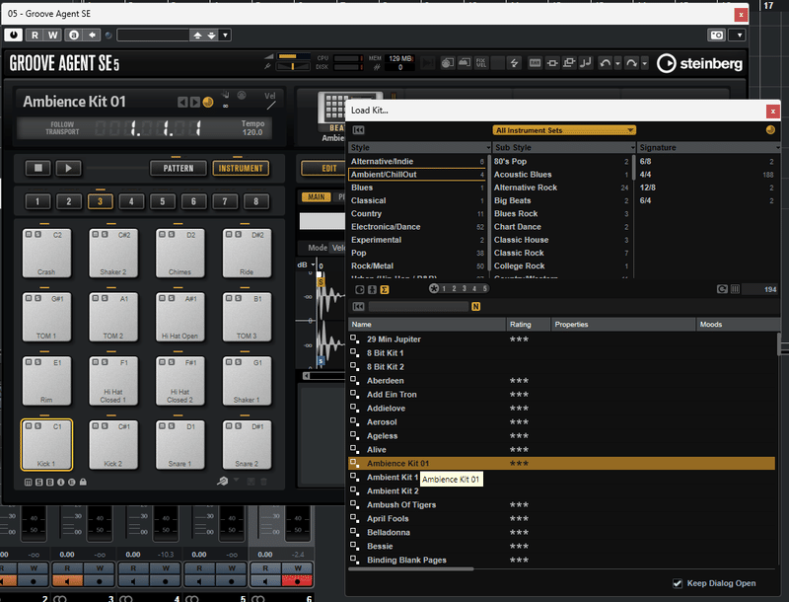The height and width of the screenshot is (602, 789).
Task: Trigger the Snare 1 pad
Action: click(x=180, y=445)
